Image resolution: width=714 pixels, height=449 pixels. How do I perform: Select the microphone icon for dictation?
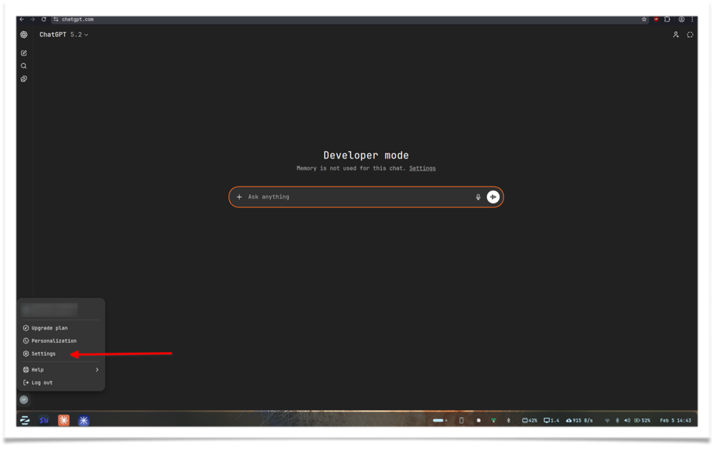tap(478, 197)
